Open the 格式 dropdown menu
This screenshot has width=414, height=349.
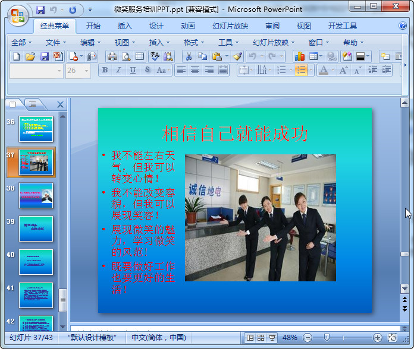click(x=194, y=42)
